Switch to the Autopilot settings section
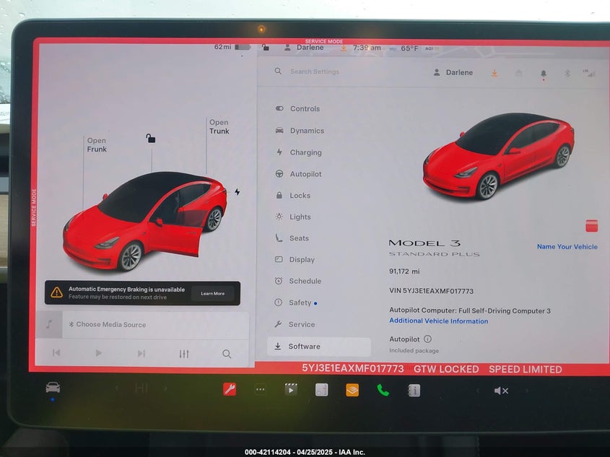 [x=305, y=174]
